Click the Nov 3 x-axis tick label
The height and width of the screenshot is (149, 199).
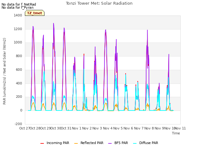[x=97, y=128]
